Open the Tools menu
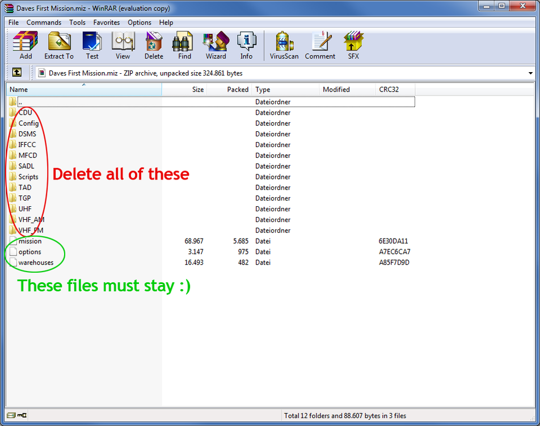This screenshot has height=426, width=540. [77, 22]
